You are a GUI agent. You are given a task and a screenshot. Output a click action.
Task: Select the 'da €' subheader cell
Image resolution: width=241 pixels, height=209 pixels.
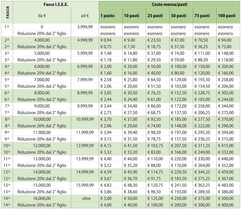tap(42, 15)
